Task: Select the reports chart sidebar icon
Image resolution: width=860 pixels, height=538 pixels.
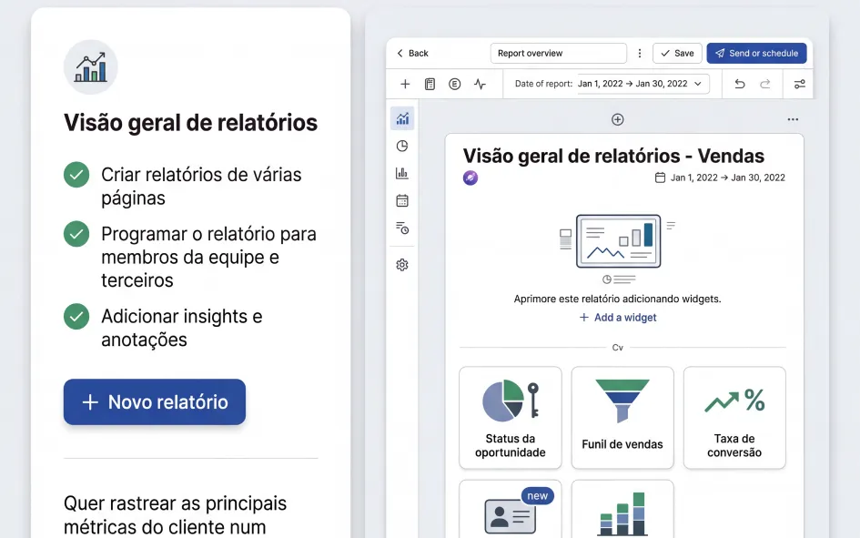Action: 402,118
